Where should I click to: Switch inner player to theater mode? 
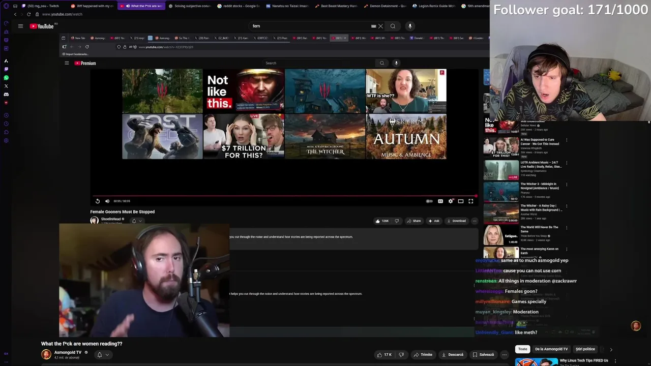click(x=461, y=201)
